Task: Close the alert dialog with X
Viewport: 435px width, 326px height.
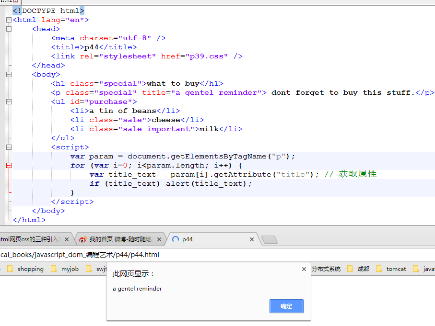Action: click(304, 269)
